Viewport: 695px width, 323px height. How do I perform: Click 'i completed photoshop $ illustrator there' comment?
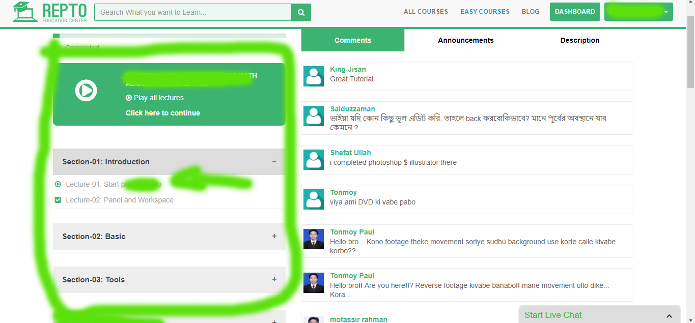coord(393,162)
